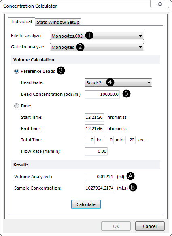Image resolution: width=172 pixels, height=236 pixels.
Task: Click the Total Time seconds field
Action: click(x=130, y=140)
